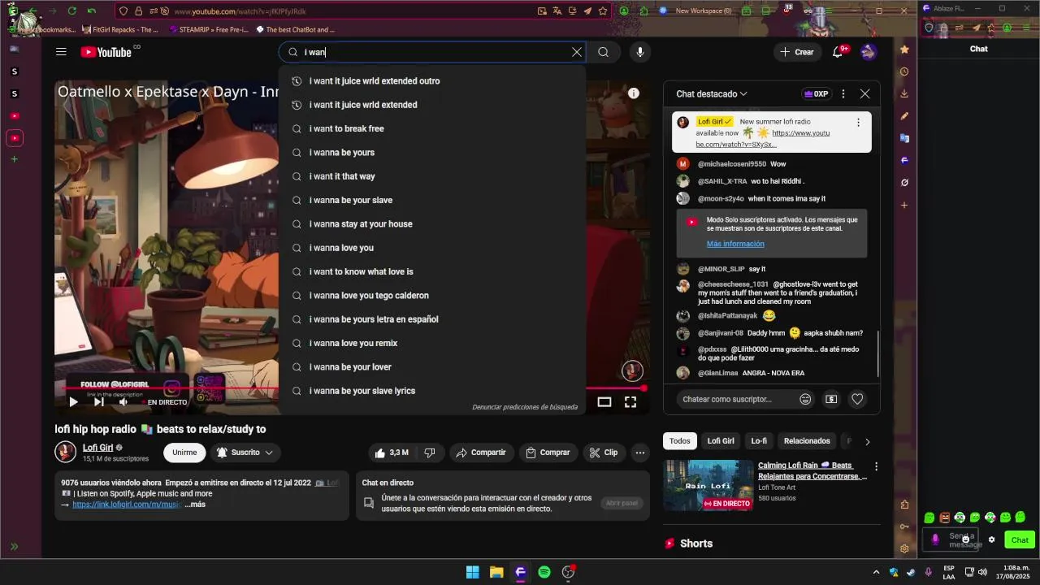Create a Clip with scissors button
Screen dimensions: 1040x585
coord(604,453)
